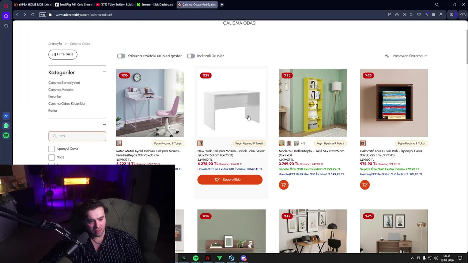Image resolution: width=468 pixels, height=263 pixels.
Task: Open Raflar category
Action: pyautogui.click(x=53, y=110)
